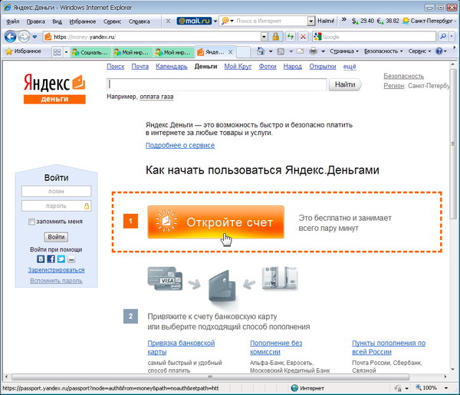Open the Почта link
The width and height of the screenshot is (460, 395).
click(140, 67)
